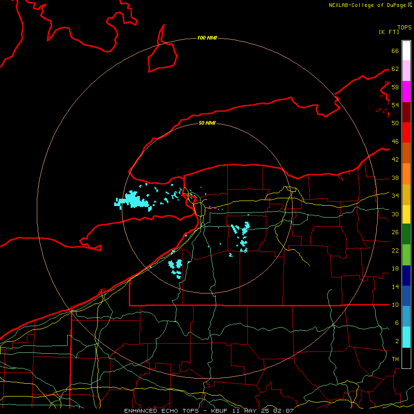The image size is (414, 414).
Task: Click the TOPS legend title
Action: [404, 28]
